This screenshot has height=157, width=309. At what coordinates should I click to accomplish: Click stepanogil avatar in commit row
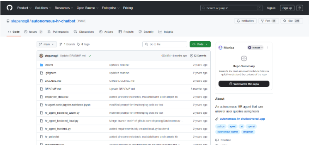(x=41, y=56)
